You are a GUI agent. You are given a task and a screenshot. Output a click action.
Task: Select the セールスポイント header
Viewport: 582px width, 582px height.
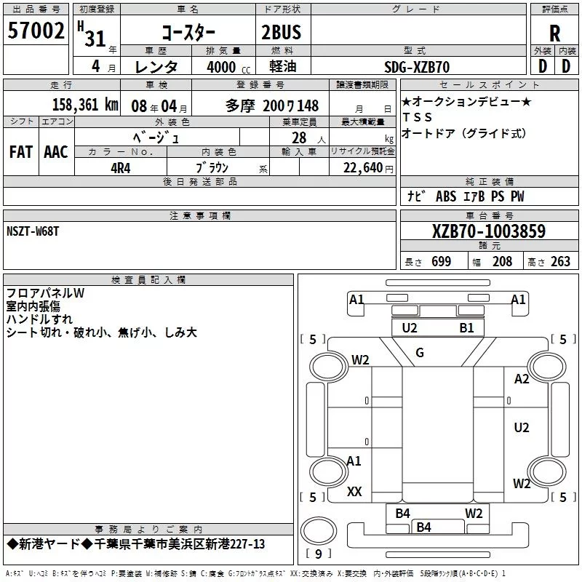click(489, 85)
